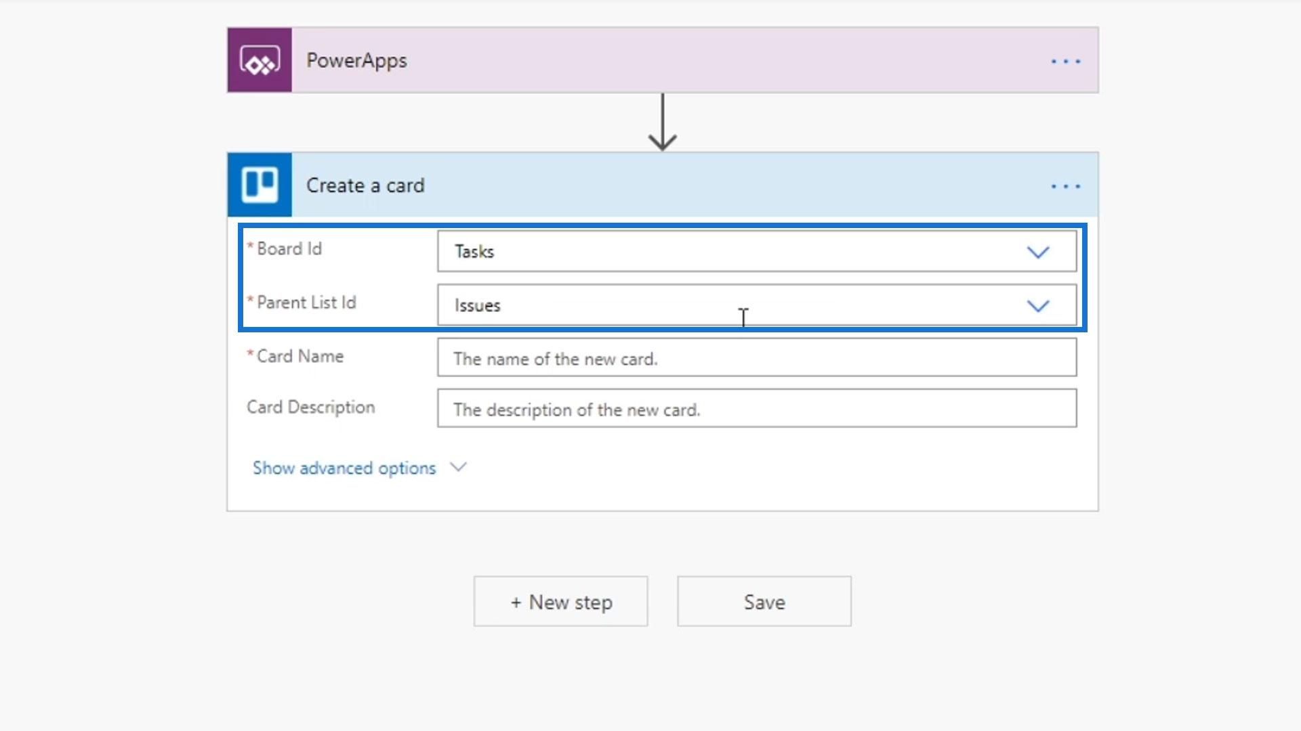Image resolution: width=1301 pixels, height=731 pixels.
Task: Click the Show advanced options link
Action: (344, 468)
